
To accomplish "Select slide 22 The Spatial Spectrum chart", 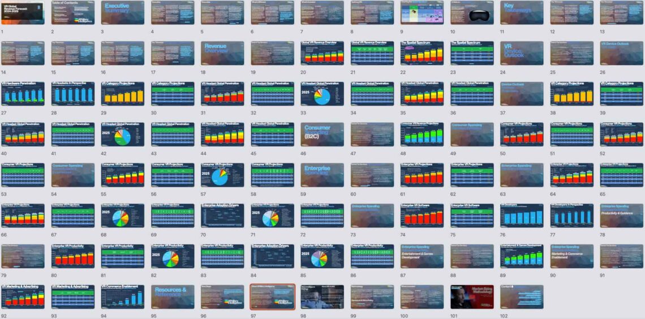I will pos(422,53).
